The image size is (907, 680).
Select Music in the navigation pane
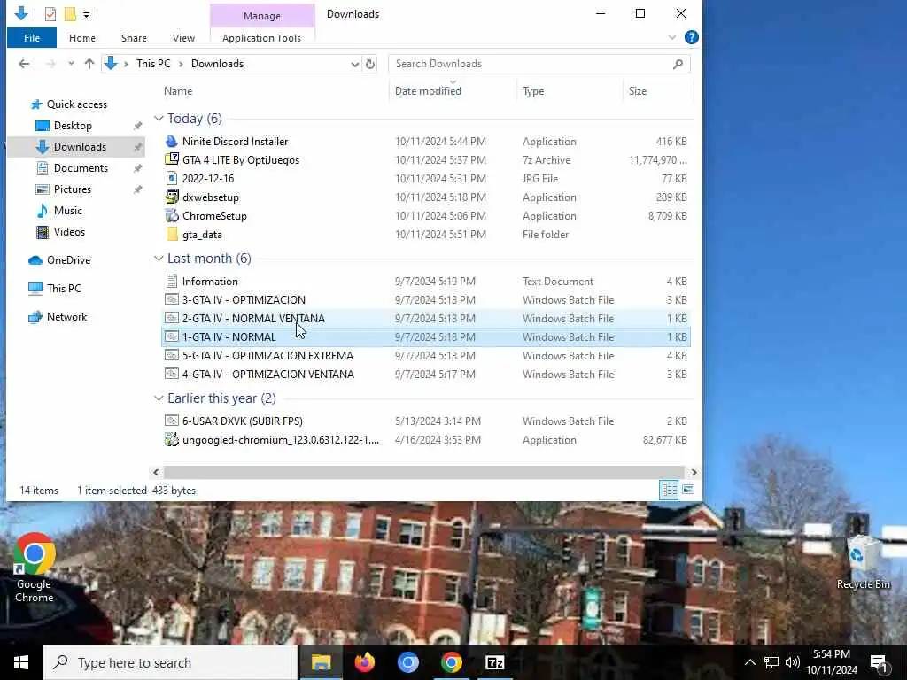pyautogui.click(x=67, y=211)
